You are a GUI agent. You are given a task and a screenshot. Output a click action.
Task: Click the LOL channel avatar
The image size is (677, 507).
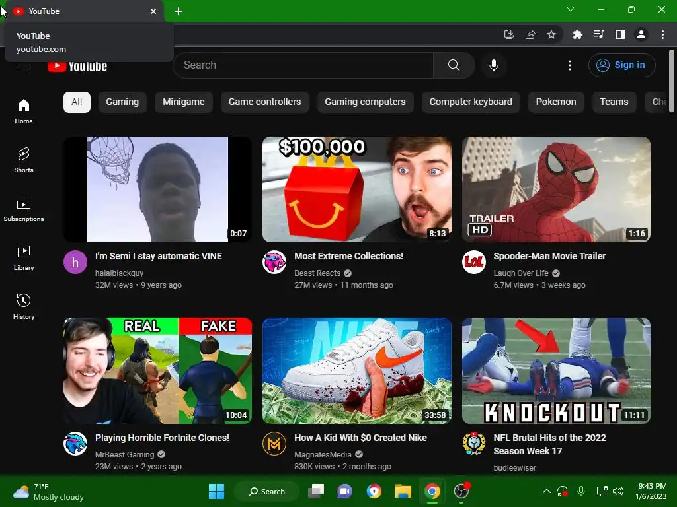click(x=473, y=262)
